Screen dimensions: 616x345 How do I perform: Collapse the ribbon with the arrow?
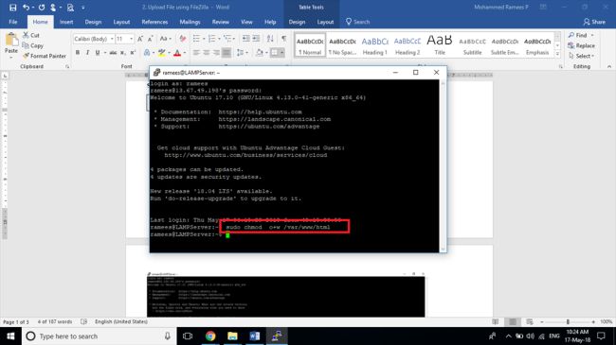(609, 67)
